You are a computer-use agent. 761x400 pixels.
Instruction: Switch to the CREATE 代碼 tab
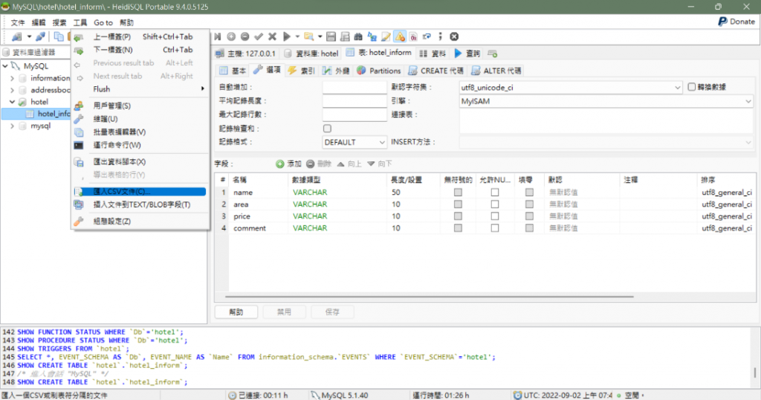pyautogui.click(x=435, y=71)
